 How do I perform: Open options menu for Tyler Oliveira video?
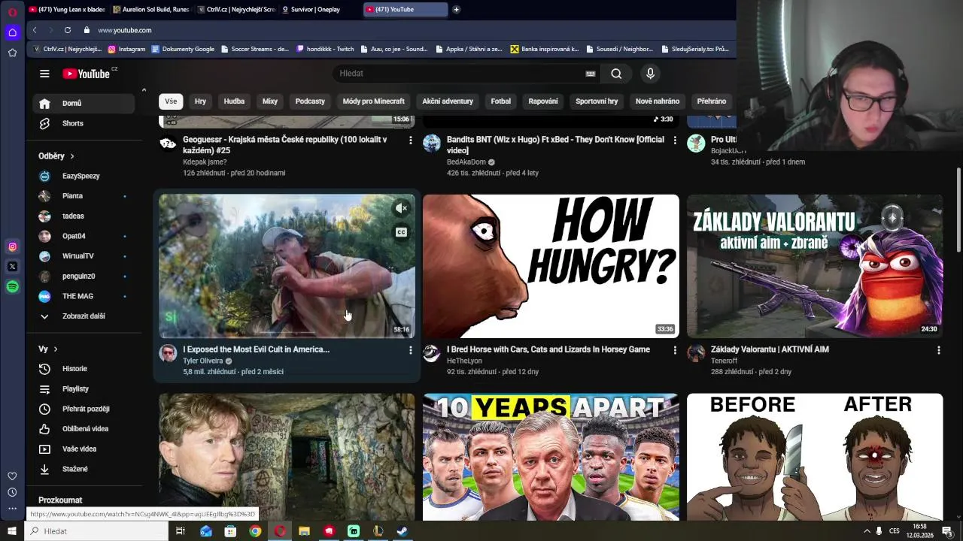pyautogui.click(x=410, y=350)
